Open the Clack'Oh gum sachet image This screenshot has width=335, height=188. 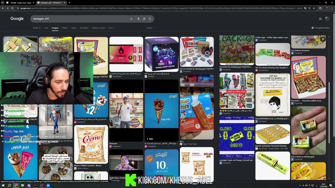point(237,50)
